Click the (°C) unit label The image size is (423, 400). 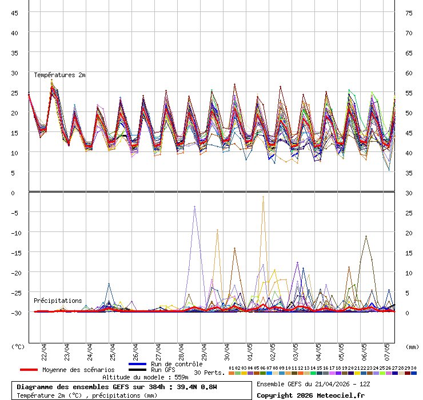[18, 346]
